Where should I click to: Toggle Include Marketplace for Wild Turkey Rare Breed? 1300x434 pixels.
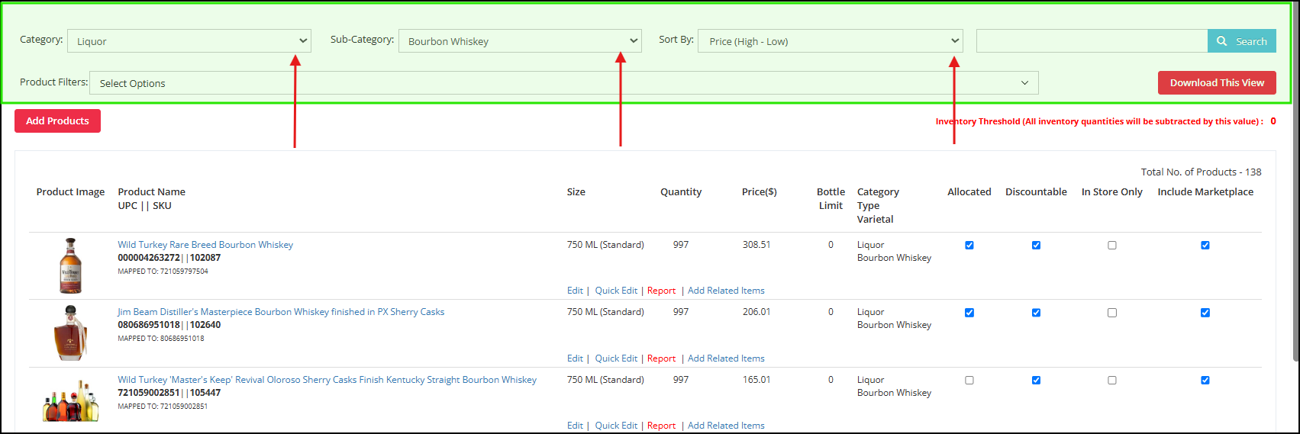[x=1205, y=245]
